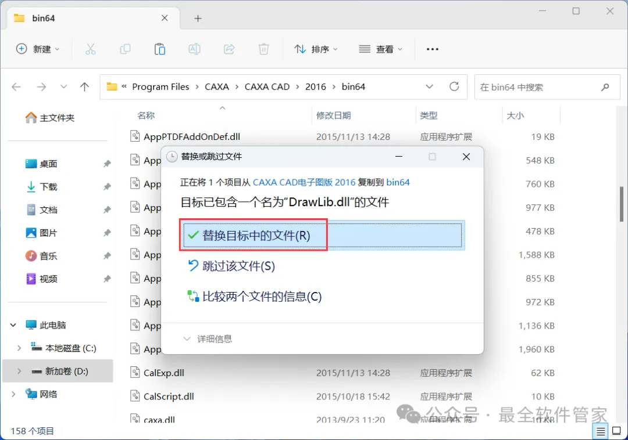Screen dimensions: 628x440
Task: Open 下载 downloads in sidebar
Action: click(x=48, y=187)
